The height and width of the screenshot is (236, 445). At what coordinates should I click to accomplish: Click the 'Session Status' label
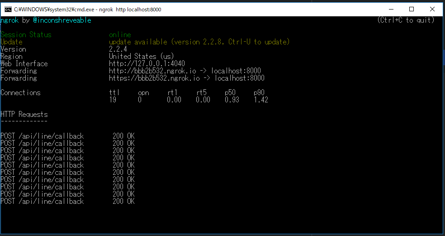[26, 35]
